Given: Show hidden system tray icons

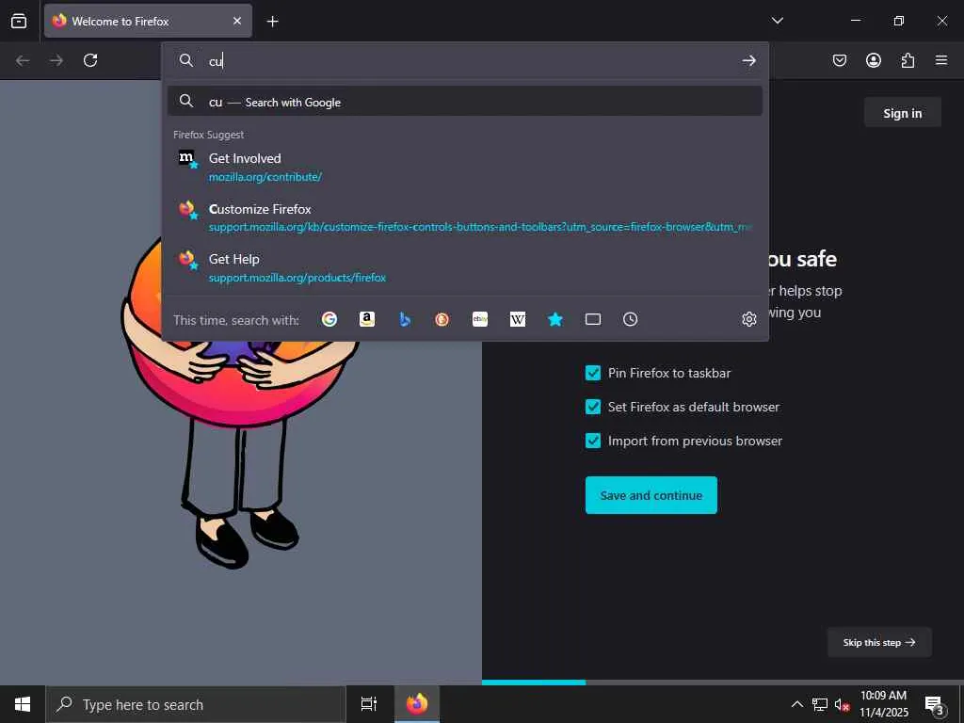Looking at the screenshot, I should tap(796, 704).
